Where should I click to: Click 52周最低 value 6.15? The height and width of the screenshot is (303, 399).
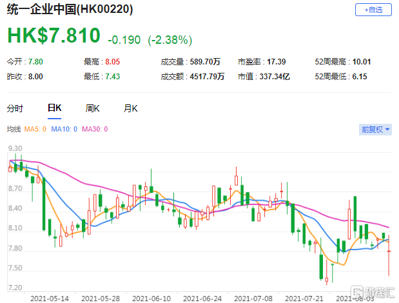click(360, 77)
